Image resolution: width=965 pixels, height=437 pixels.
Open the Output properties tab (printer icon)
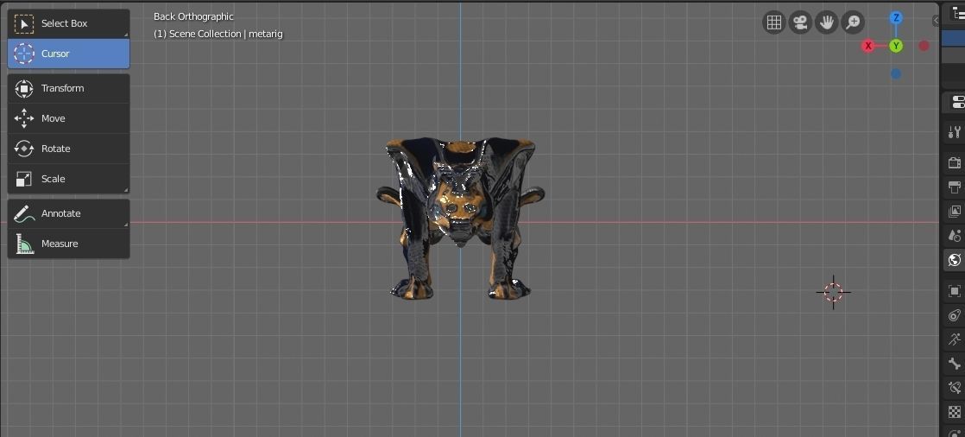pos(955,187)
